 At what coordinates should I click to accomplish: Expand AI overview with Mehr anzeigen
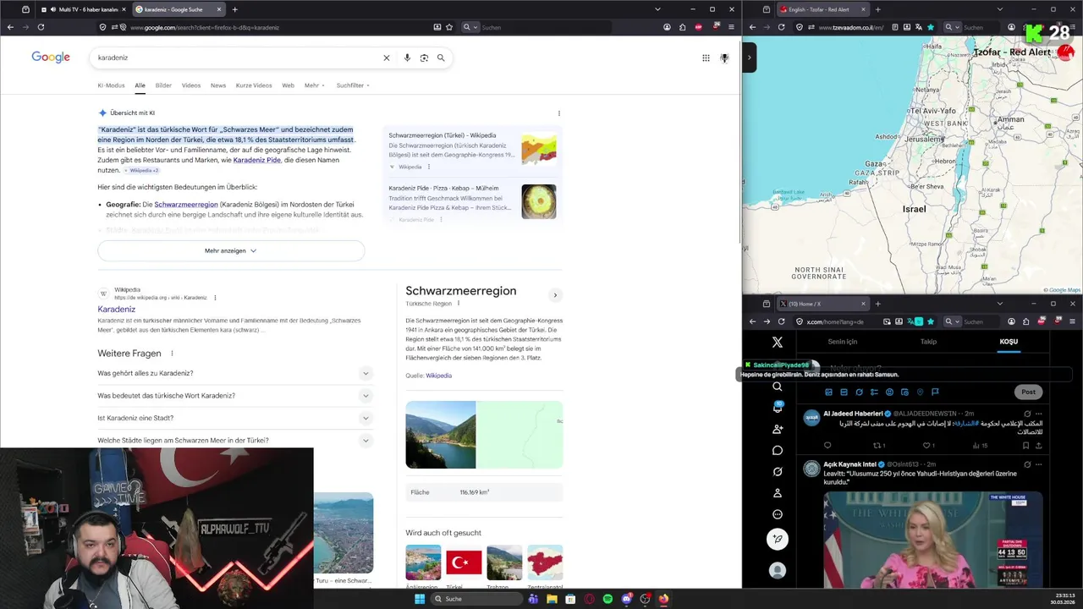231,250
